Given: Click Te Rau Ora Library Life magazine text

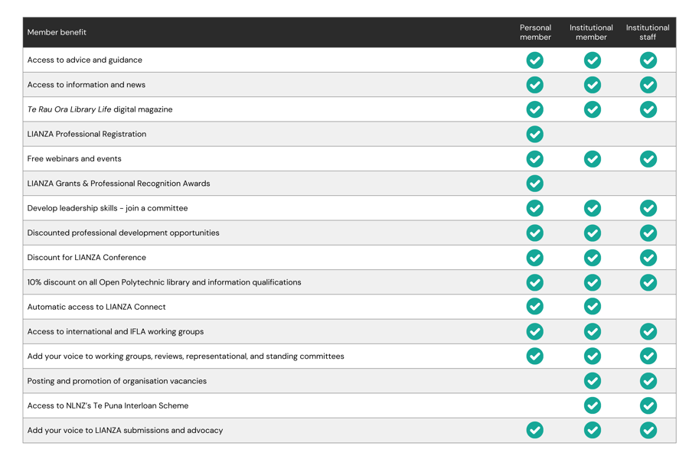Looking at the screenshot, I should tap(100, 109).
